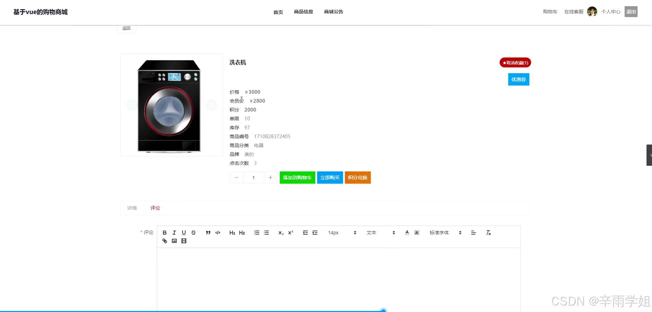Apply superscript formatting

click(x=291, y=233)
